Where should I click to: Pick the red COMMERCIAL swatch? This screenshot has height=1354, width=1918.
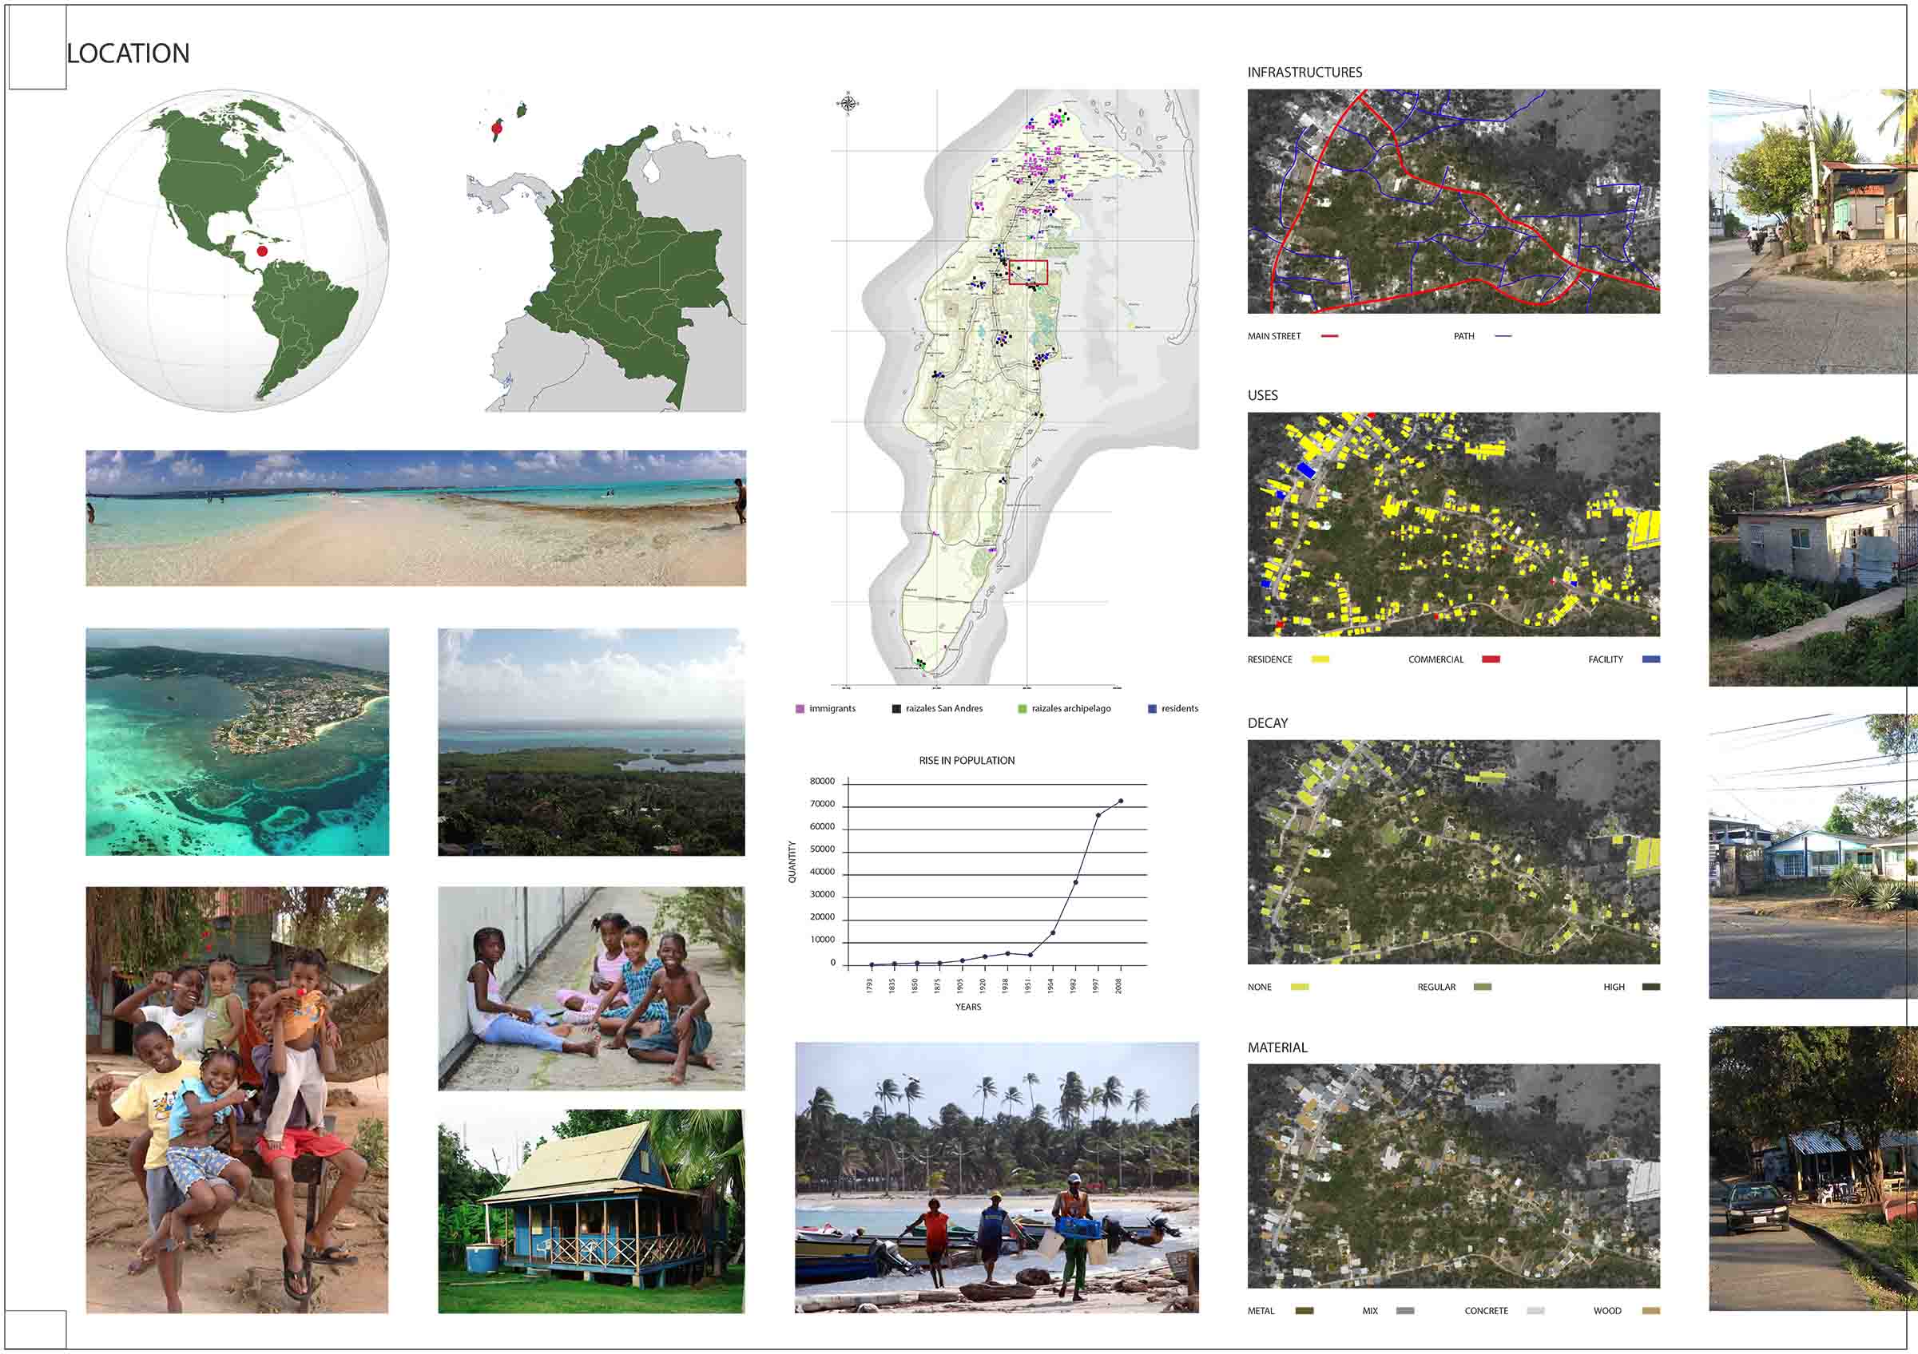(1491, 659)
